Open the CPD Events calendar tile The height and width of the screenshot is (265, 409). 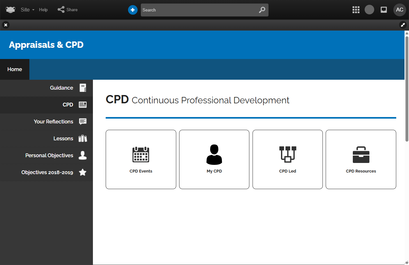[x=141, y=159]
